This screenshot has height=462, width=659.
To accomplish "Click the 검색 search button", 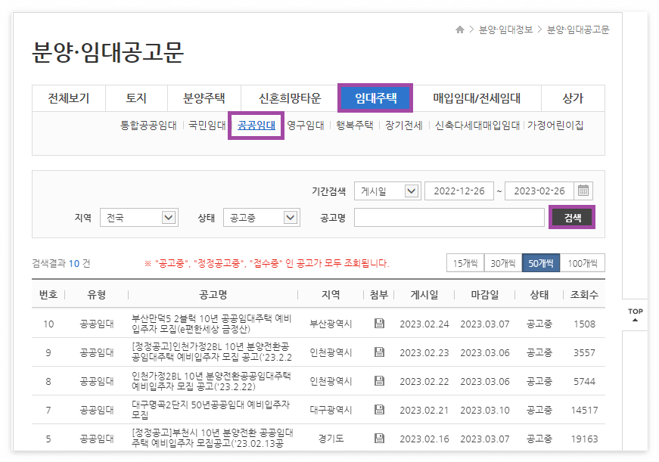I will tap(572, 217).
